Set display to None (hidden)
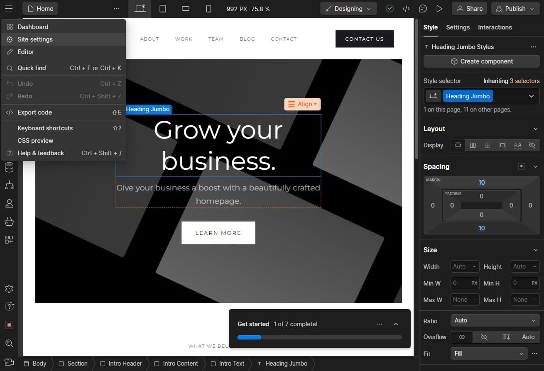 pos(532,145)
